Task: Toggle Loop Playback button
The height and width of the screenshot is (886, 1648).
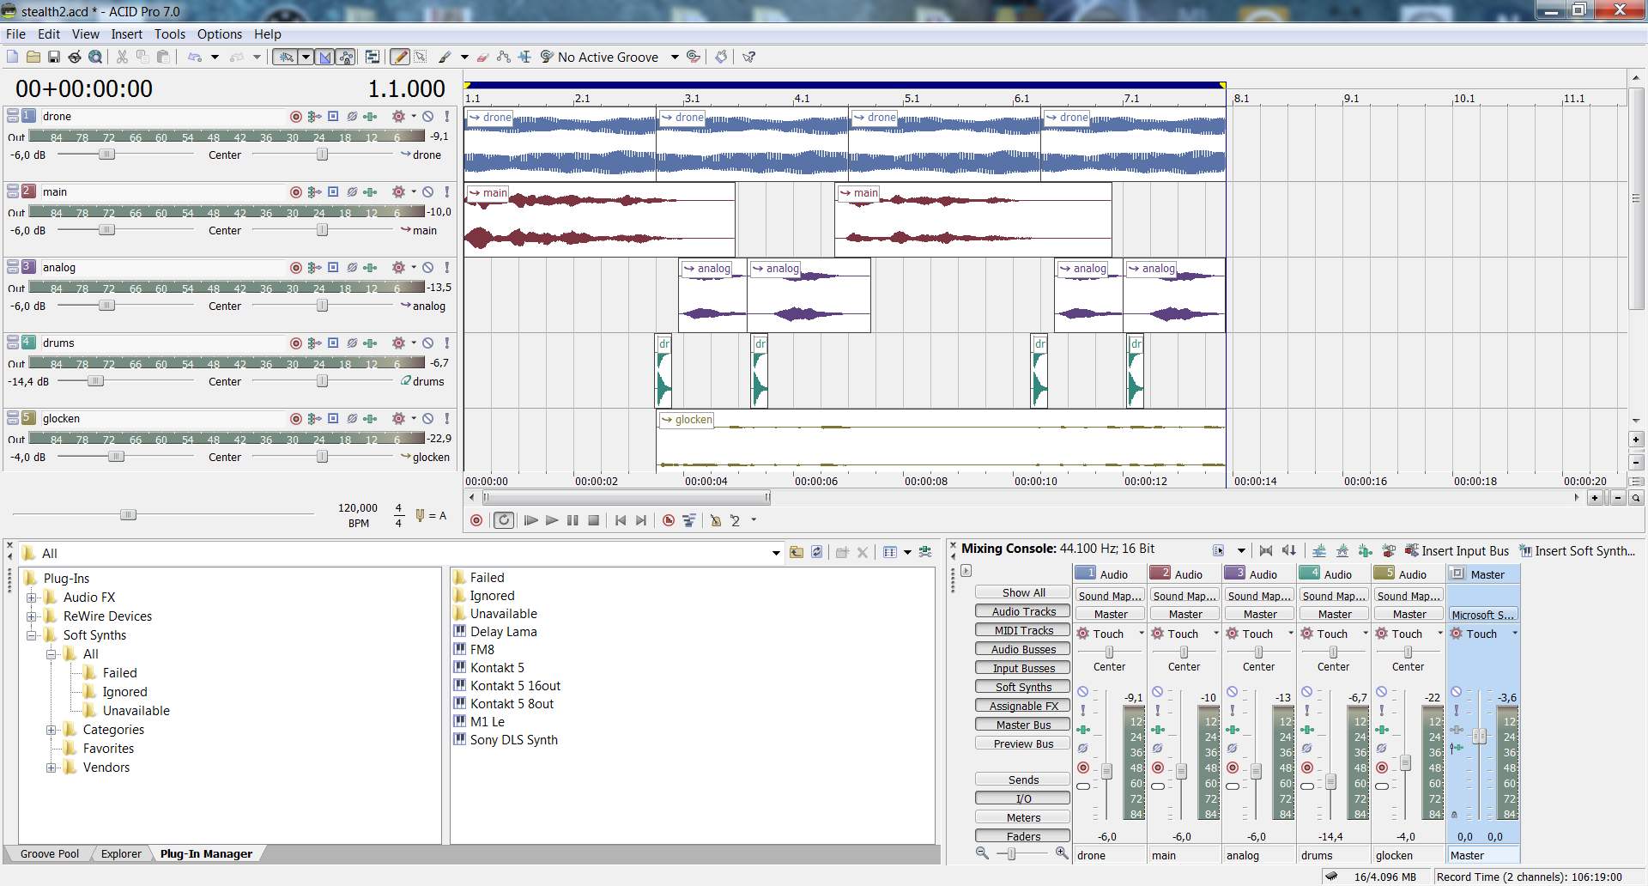Action: click(504, 520)
